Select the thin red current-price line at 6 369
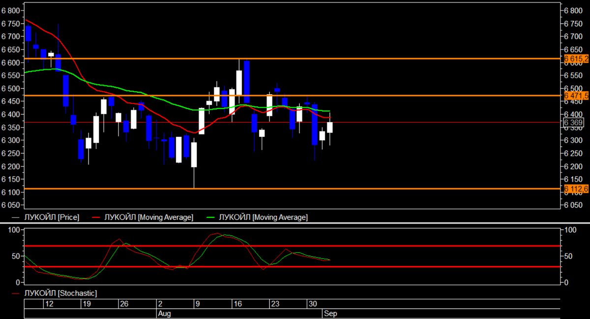 coord(292,122)
